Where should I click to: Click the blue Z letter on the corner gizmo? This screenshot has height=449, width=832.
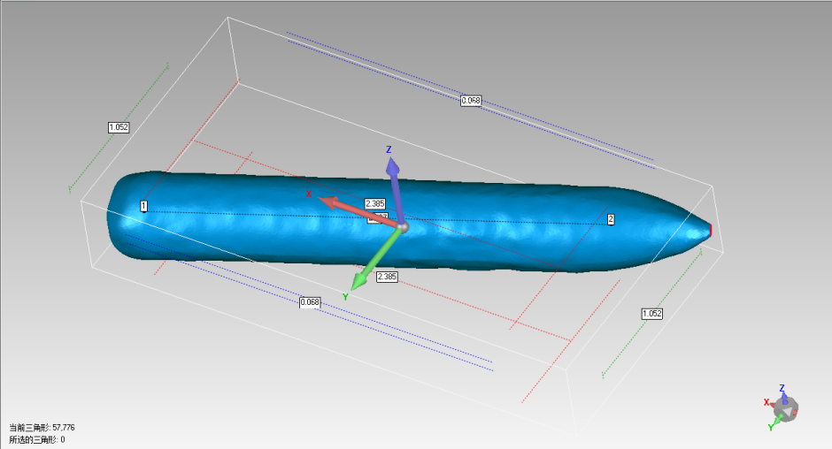click(x=782, y=388)
